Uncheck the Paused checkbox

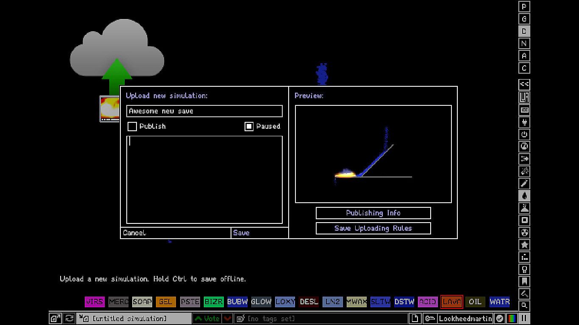pos(249,127)
